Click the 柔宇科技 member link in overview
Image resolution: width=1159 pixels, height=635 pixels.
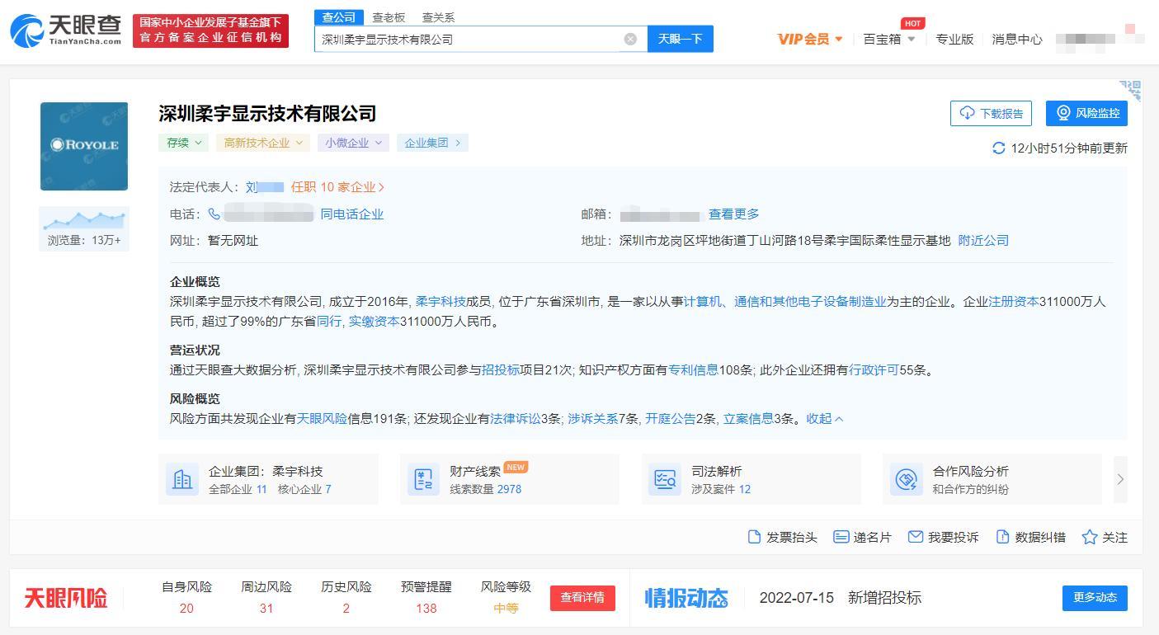point(441,302)
